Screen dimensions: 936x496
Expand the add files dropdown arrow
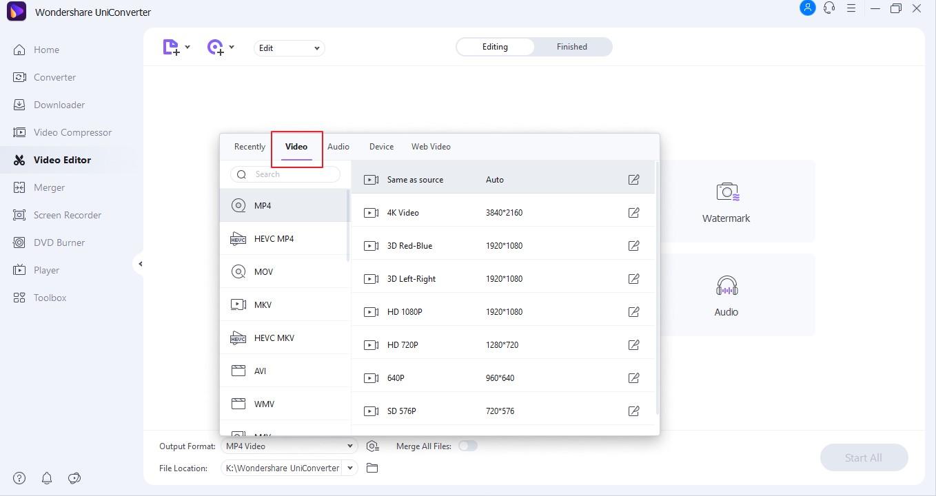187,48
